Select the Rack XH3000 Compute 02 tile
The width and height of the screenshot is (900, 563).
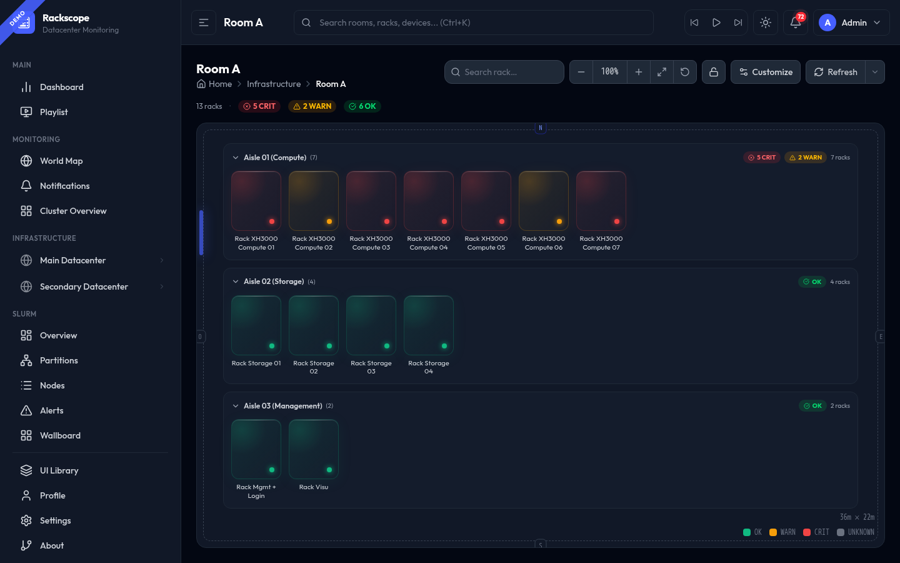pos(314,201)
